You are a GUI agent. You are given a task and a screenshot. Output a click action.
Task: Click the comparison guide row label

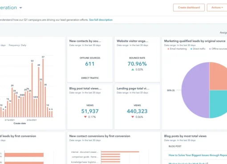click(x=85, y=157)
